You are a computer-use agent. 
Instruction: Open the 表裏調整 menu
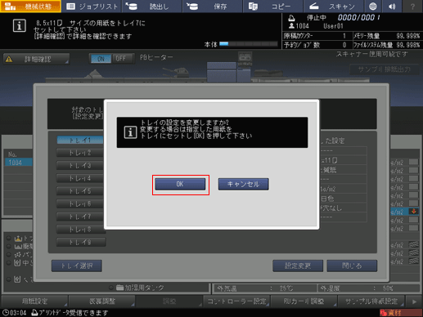(x=102, y=301)
